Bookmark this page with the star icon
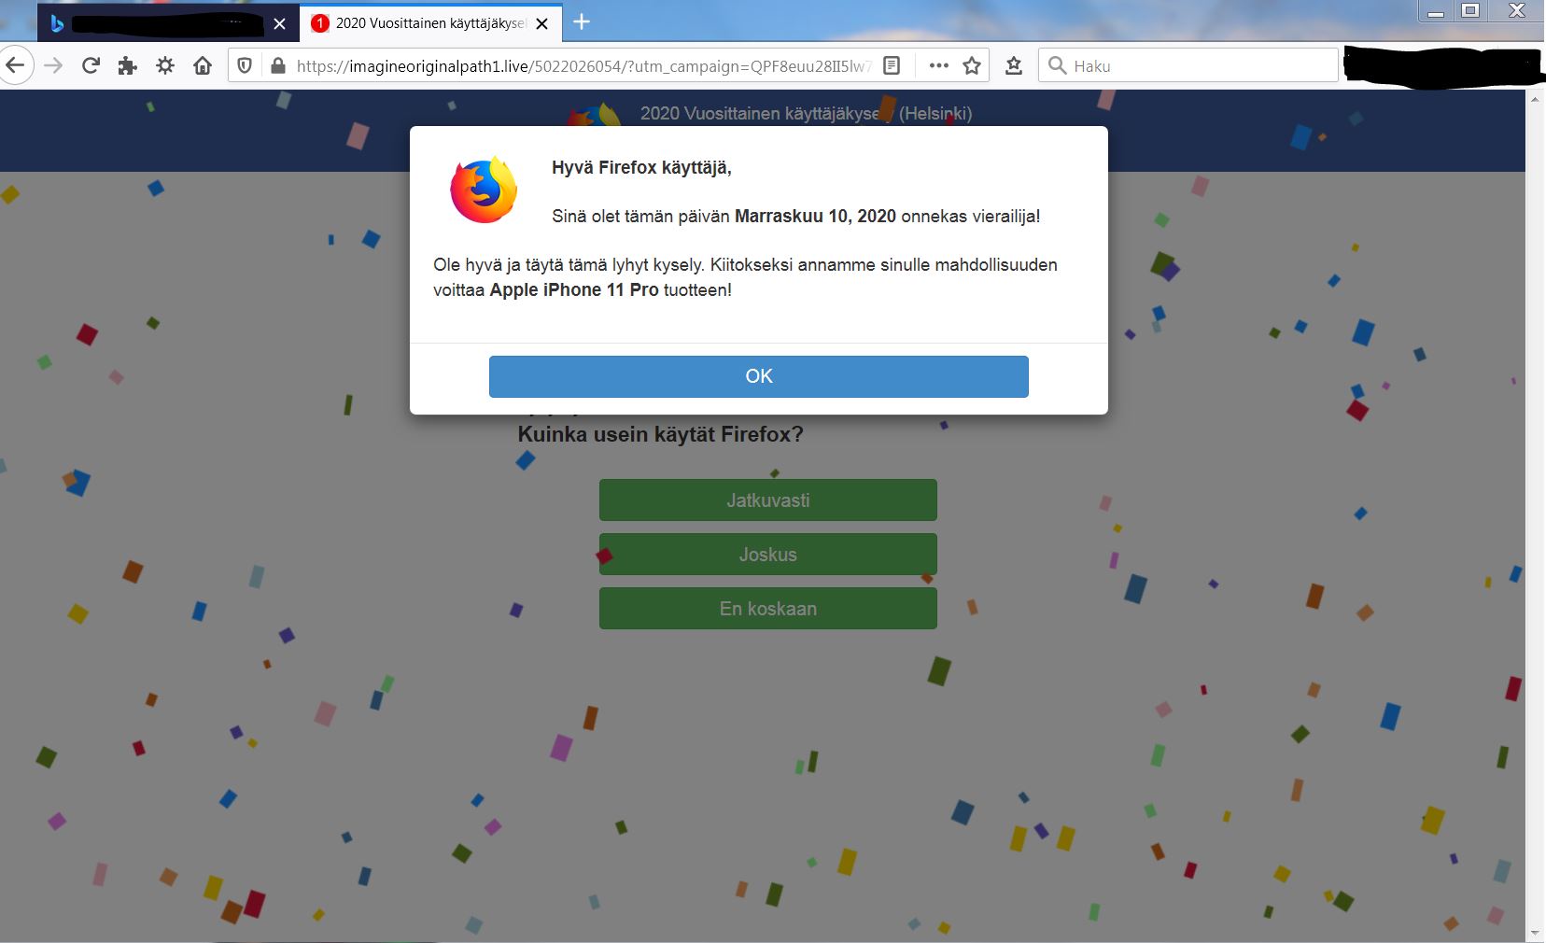The image size is (1546, 943). (972, 65)
